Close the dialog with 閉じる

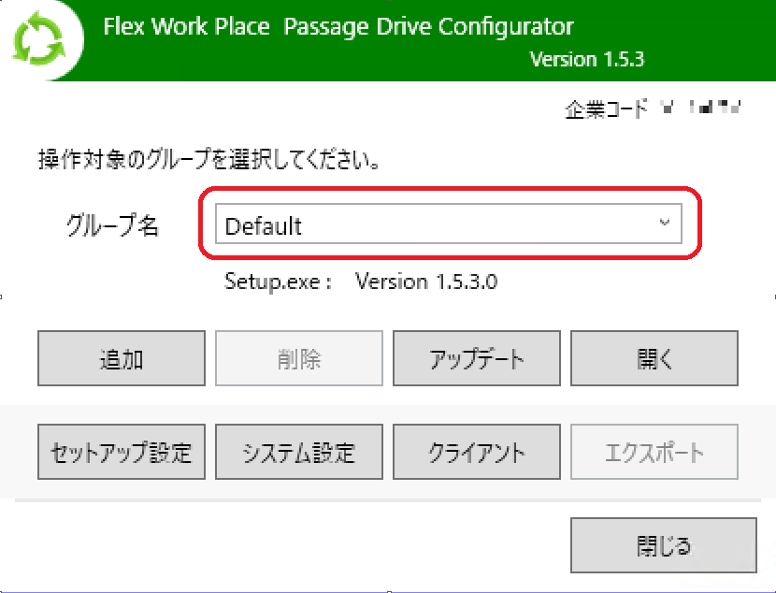tap(664, 545)
